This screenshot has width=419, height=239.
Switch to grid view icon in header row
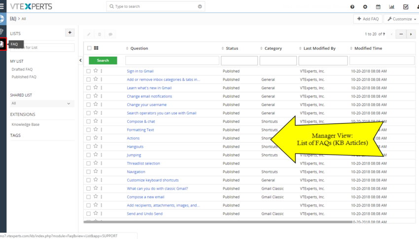pos(96,48)
